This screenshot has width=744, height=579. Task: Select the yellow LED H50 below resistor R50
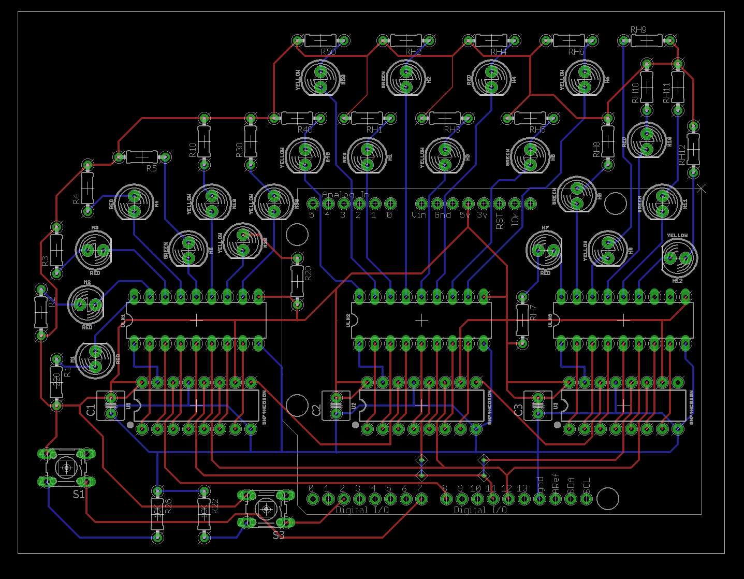320,79
